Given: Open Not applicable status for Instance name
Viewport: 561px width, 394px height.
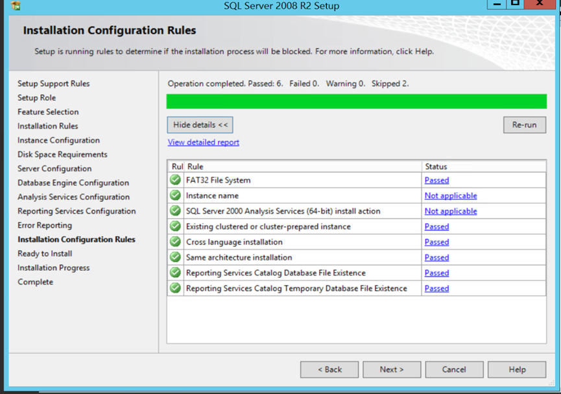Looking at the screenshot, I should (451, 195).
